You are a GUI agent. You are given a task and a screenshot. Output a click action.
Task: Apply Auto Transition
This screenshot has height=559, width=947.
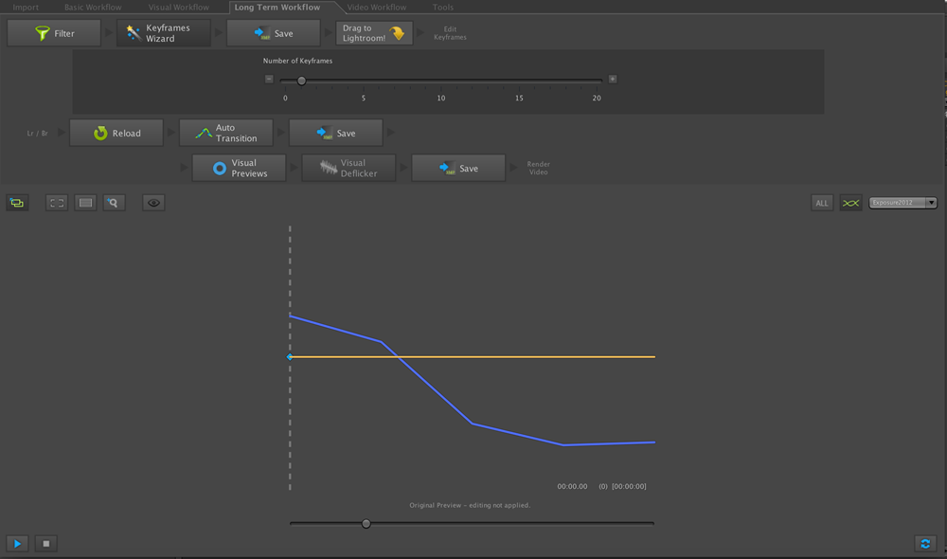(x=226, y=133)
